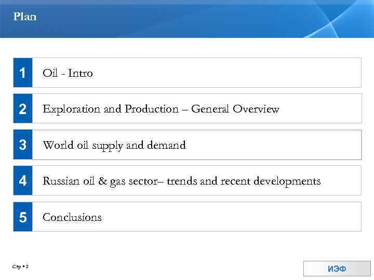Screen dimensions: 374x280
Task: Click the blue number 2 box
Action: [23, 108]
